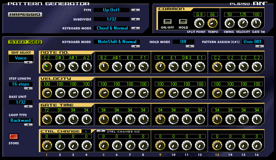
Task: Click the step 3 Ctrl Change knob
Action: point(73,145)
